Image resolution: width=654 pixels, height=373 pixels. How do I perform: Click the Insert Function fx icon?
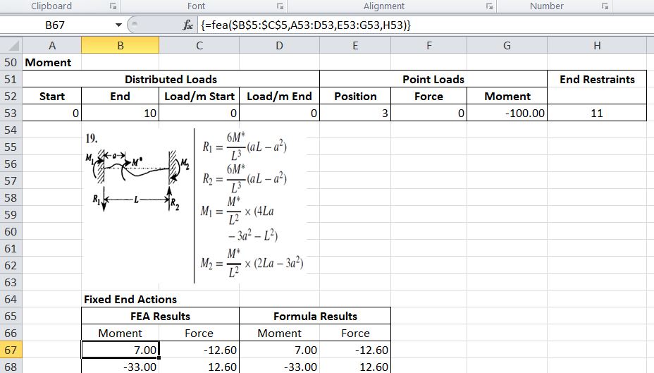pyautogui.click(x=187, y=25)
